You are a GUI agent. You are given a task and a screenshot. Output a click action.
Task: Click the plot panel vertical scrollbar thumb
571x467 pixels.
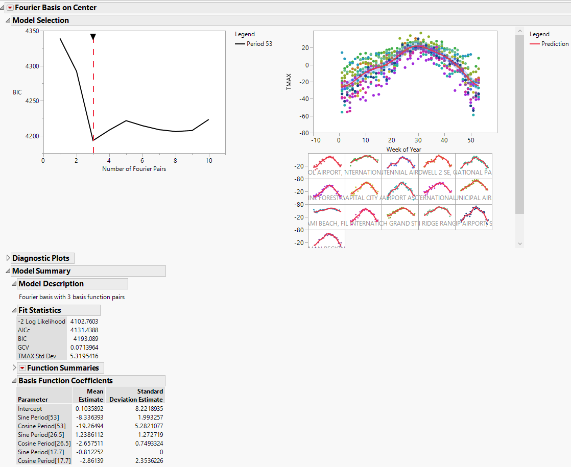tap(519, 124)
